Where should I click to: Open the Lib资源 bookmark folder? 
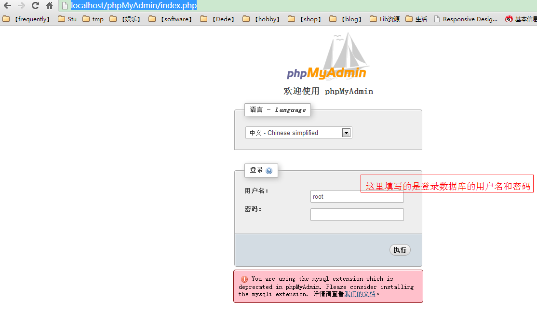point(385,19)
